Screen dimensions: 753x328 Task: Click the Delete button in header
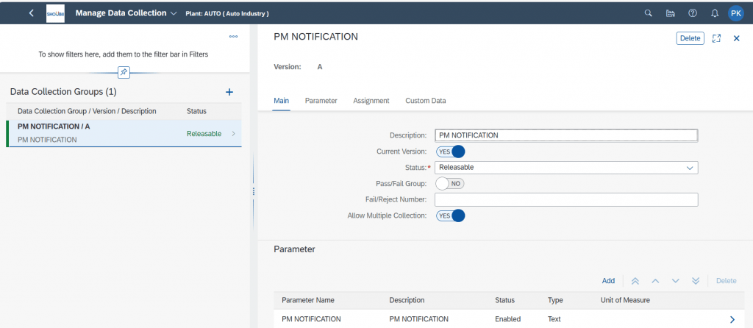pos(690,38)
